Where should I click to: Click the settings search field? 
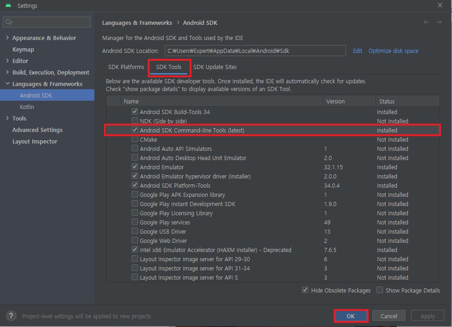click(x=46, y=22)
